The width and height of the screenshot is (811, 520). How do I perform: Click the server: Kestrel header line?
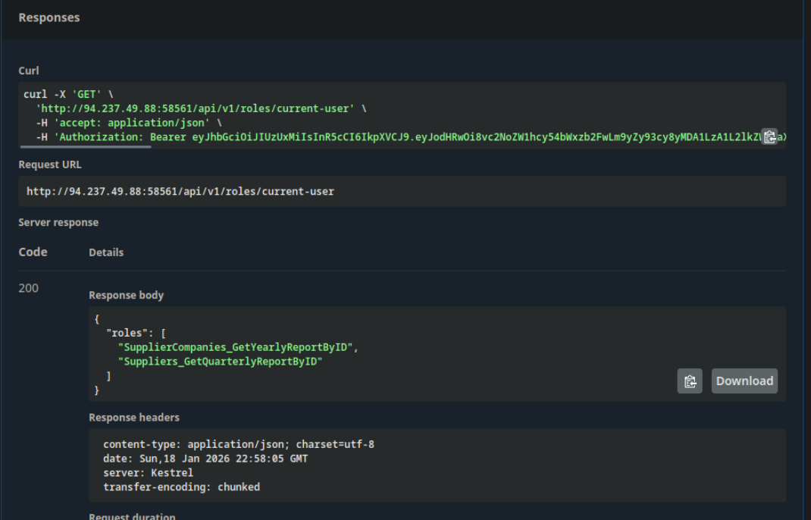[x=148, y=473]
